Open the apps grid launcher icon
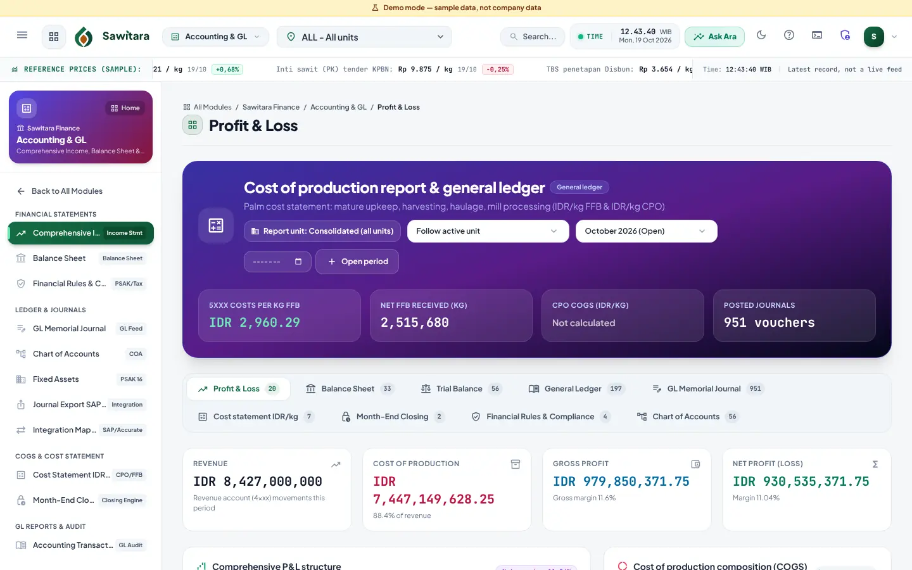This screenshot has width=912, height=570. [x=54, y=37]
